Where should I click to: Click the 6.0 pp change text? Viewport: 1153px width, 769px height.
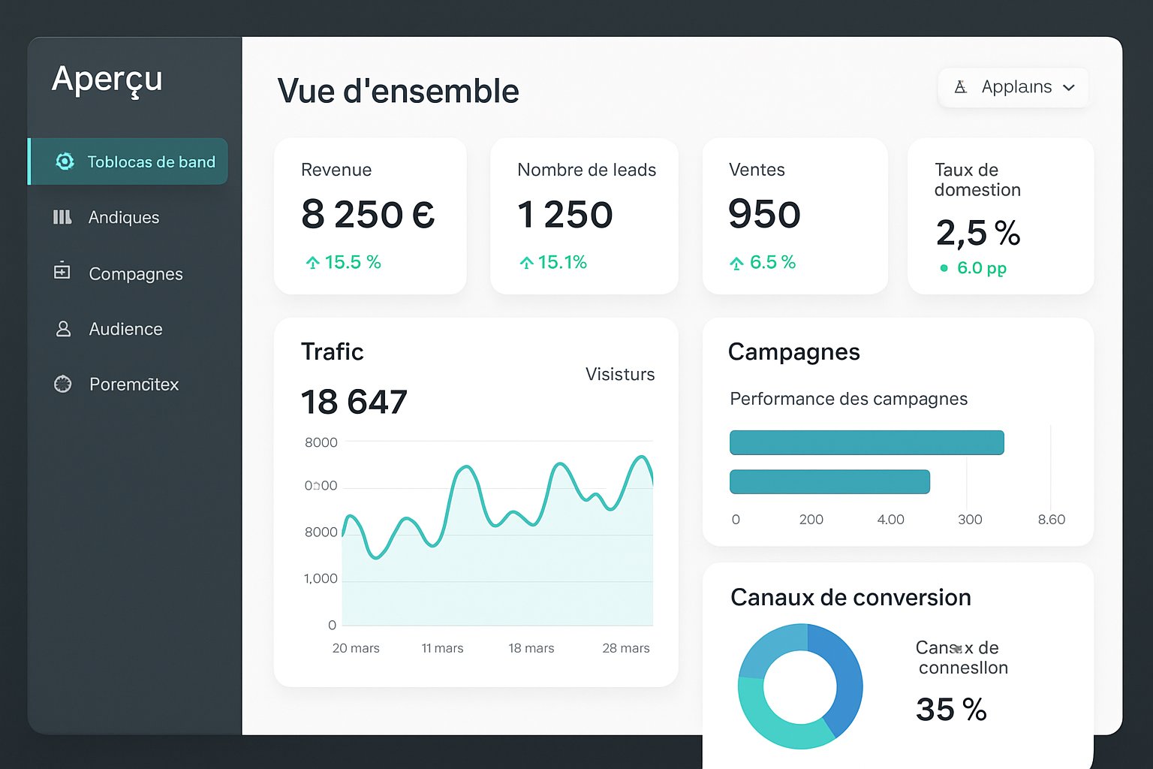pyautogui.click(x=982, y=268)
